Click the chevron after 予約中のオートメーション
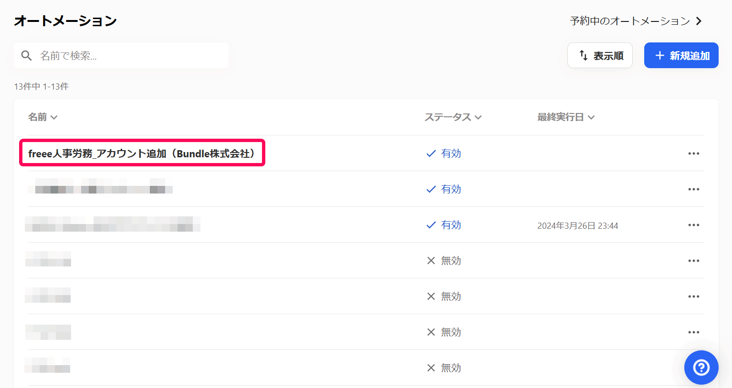The image size is (732, 388). click(x=698, y=21)
